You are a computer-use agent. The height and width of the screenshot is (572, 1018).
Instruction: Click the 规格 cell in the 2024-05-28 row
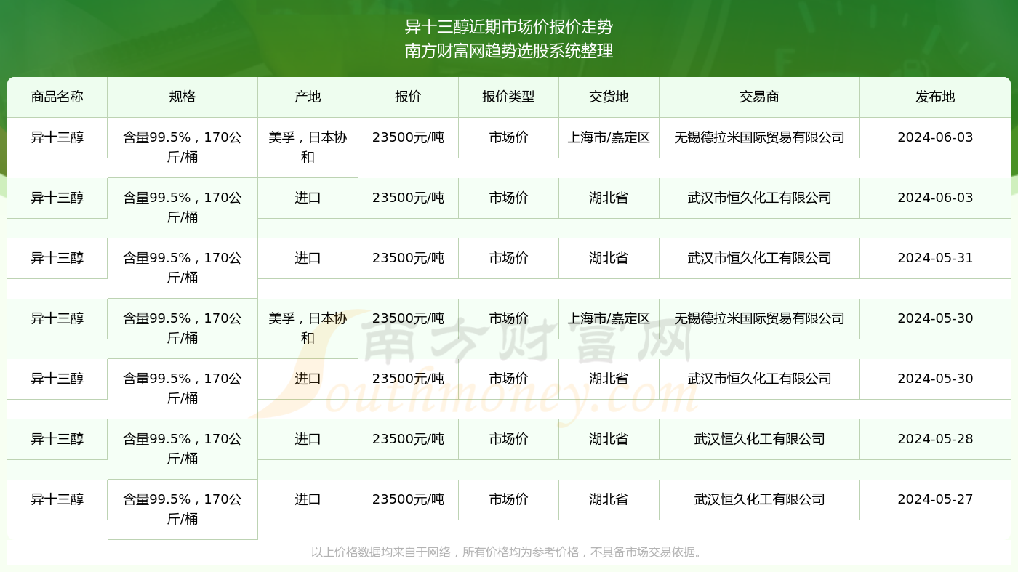pyautogui.click(x=183, y=449)
